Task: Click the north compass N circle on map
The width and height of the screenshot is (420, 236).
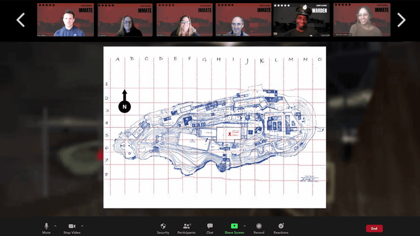Action: [x=125, y=107]
